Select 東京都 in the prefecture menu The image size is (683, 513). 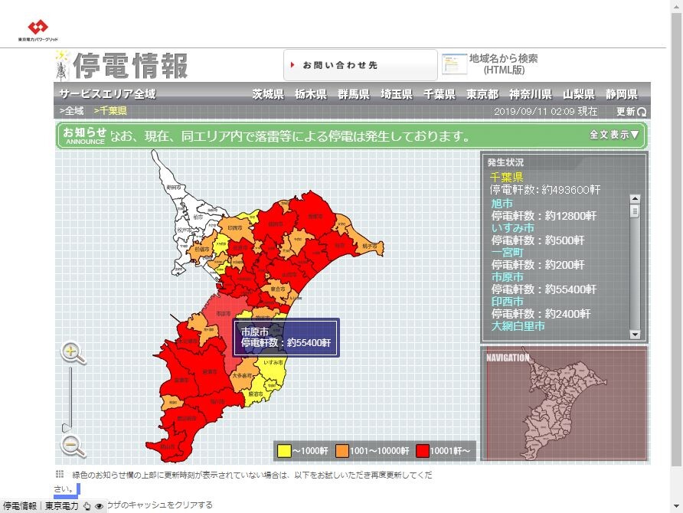pos(482,95)
